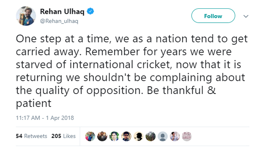Click the blue verified badge
The image size is (266, 152).
(x=90, y=11)
